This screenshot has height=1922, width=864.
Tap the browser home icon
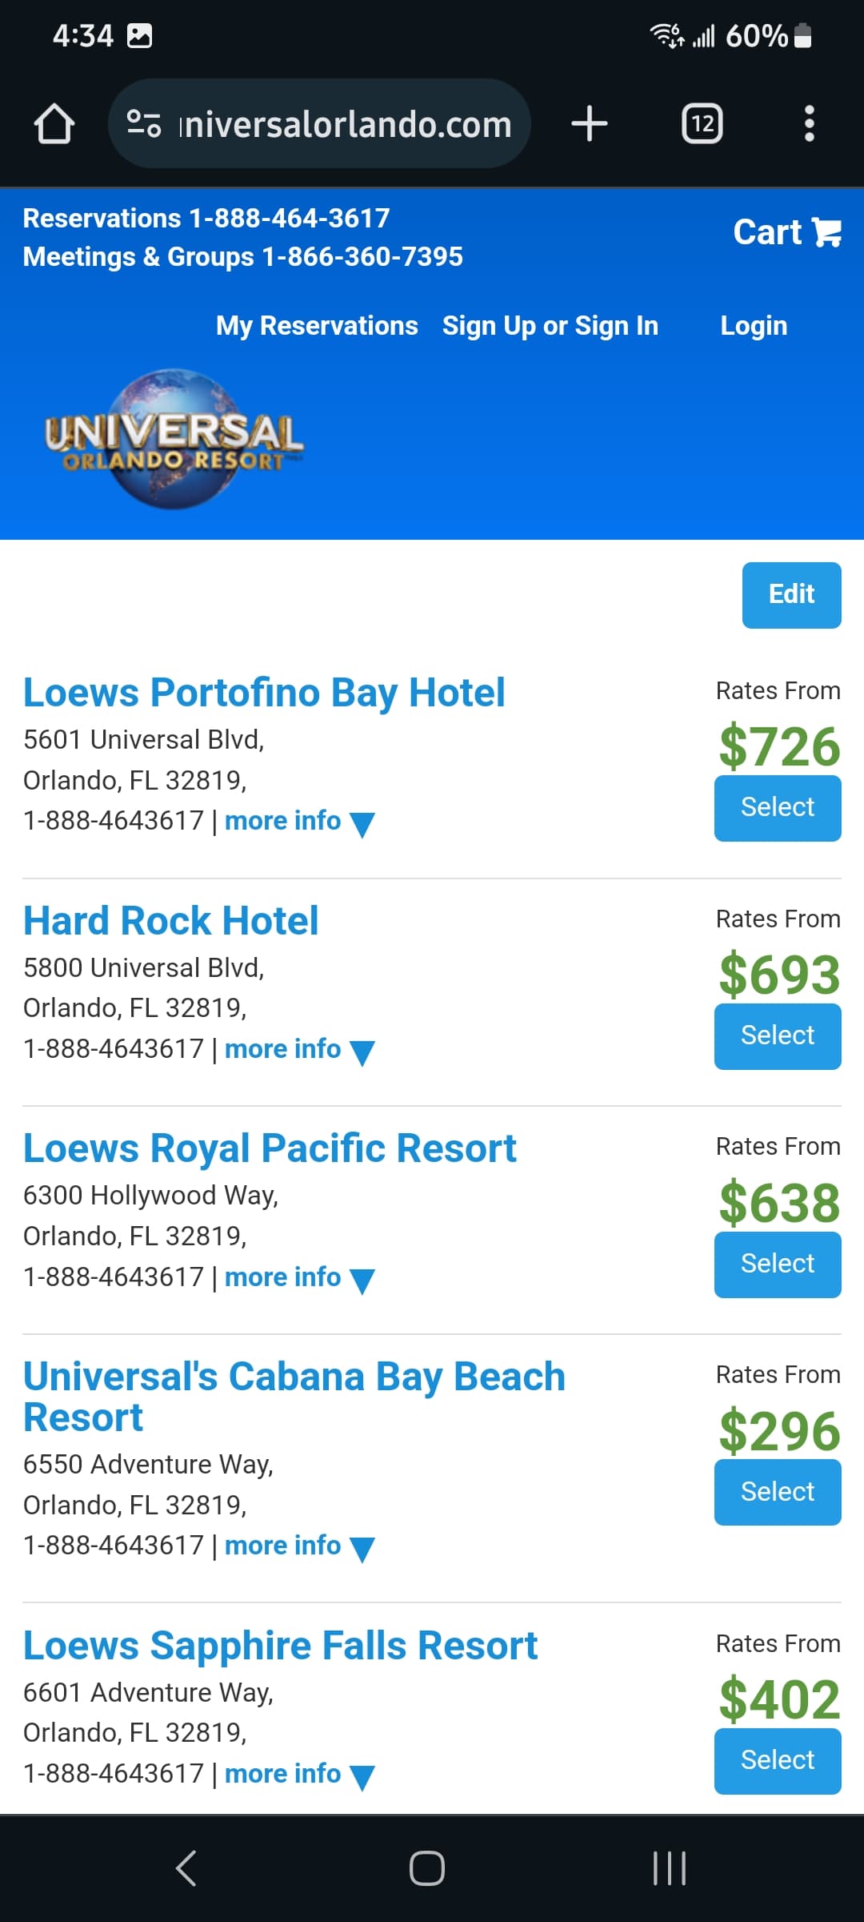pos(54,124)
